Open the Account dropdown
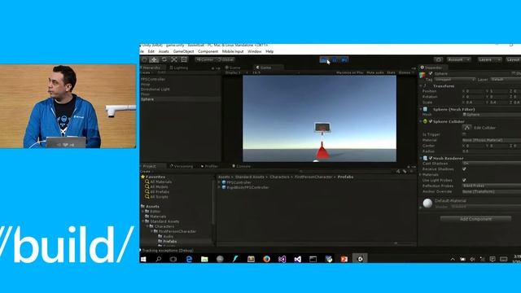The width and height of the screenshot is (521, 293). click(x=458, y=59)
